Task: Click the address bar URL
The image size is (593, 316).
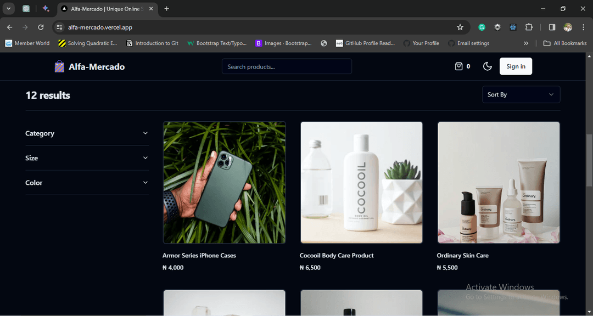Action: coord(100,27)
